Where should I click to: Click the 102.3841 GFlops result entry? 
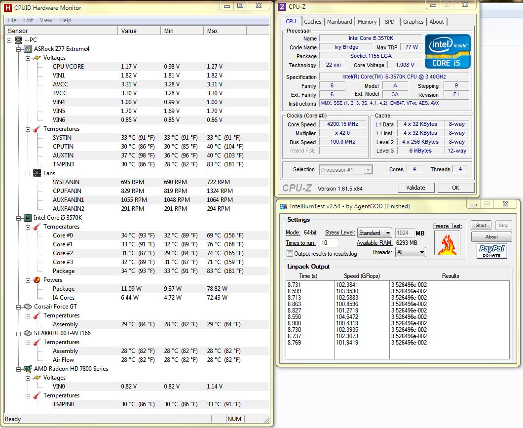point(347,285)
